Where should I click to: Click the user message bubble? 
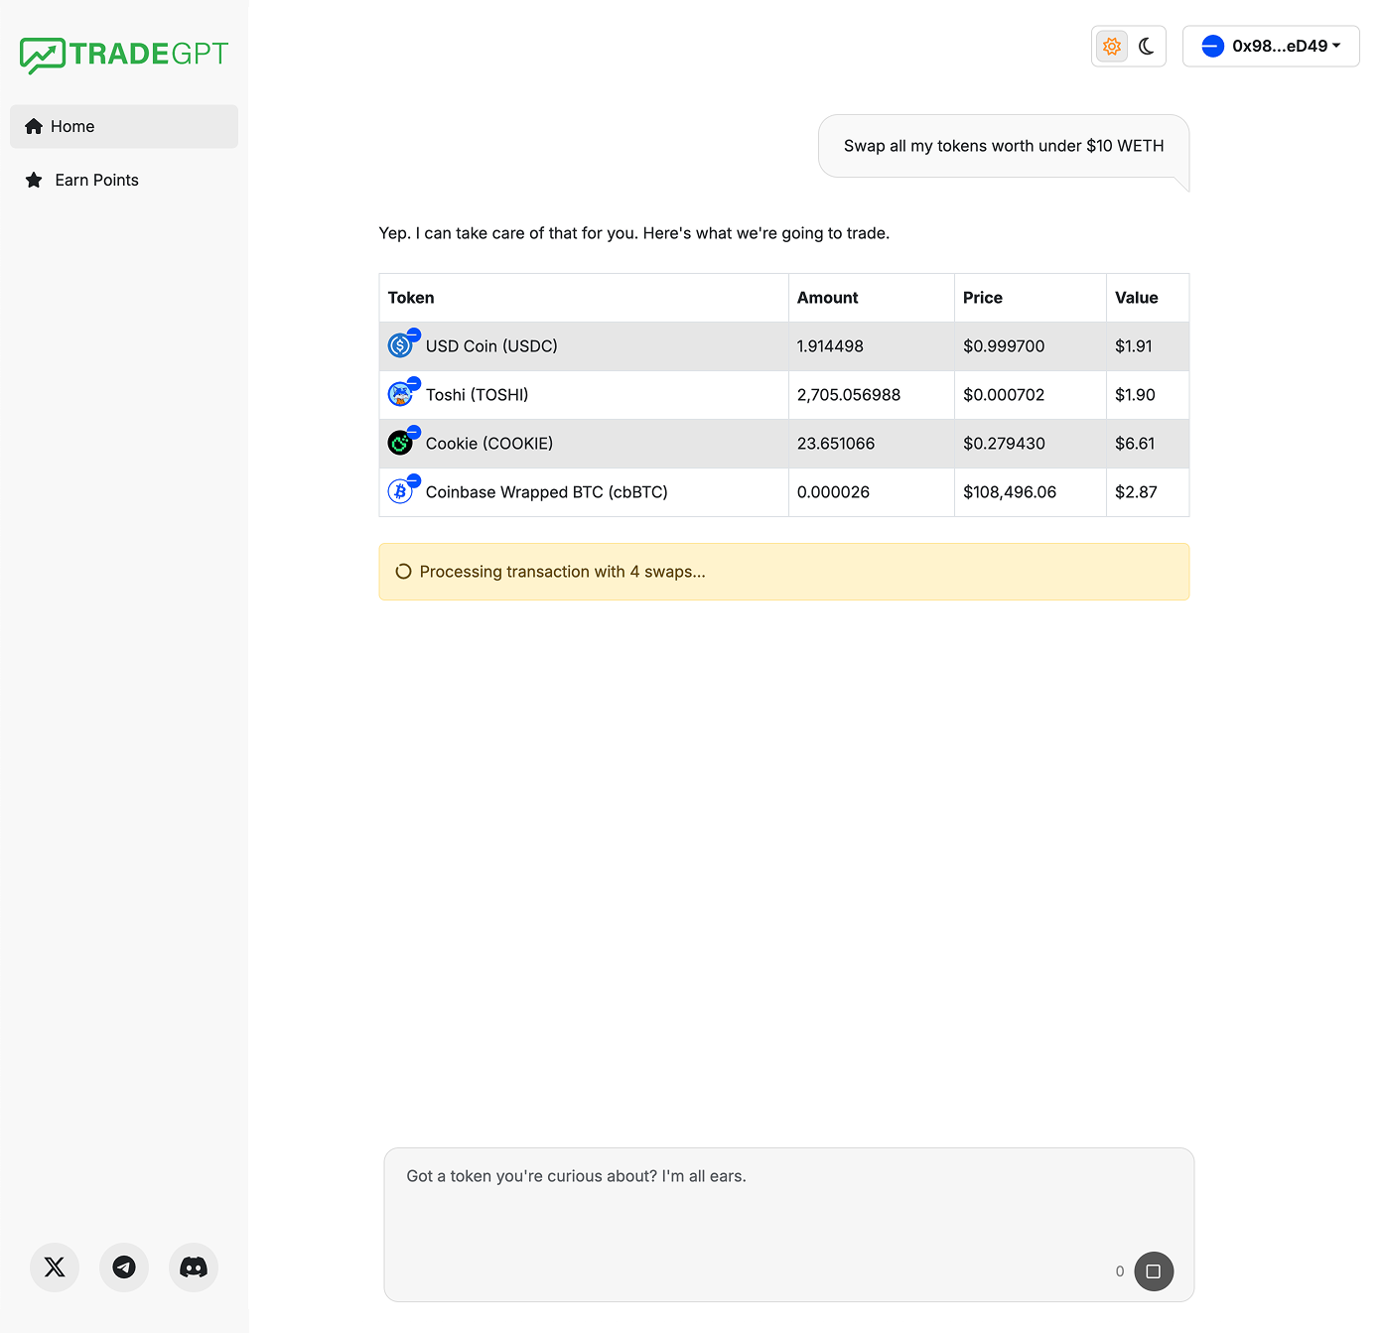1004,146
